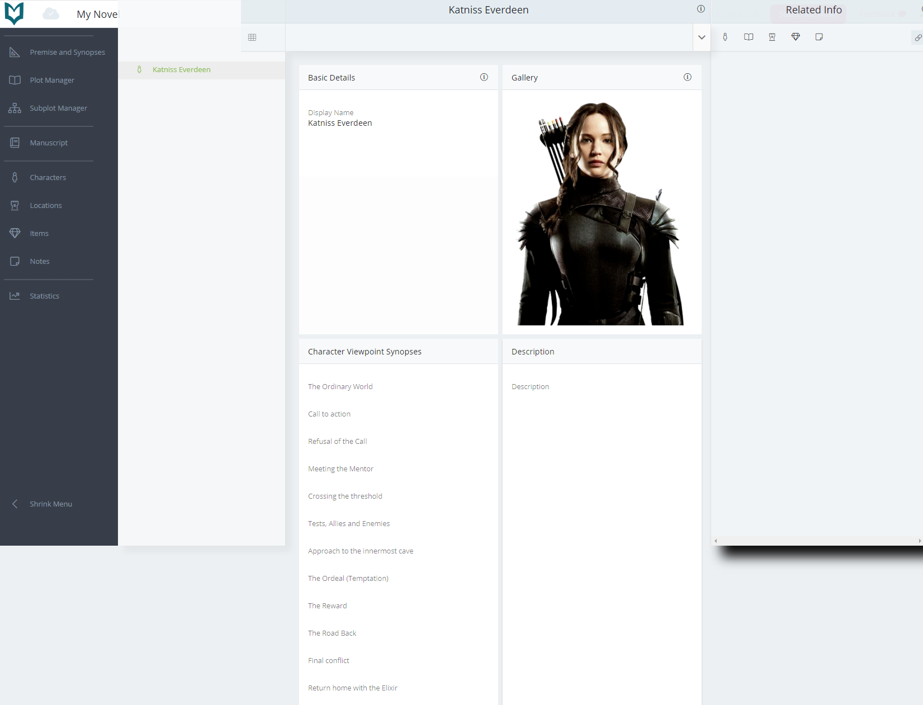This screenshot has height=705, width=923.
Task: Click the Premise and Synopses sidebar icon
Action: point(15,52)
